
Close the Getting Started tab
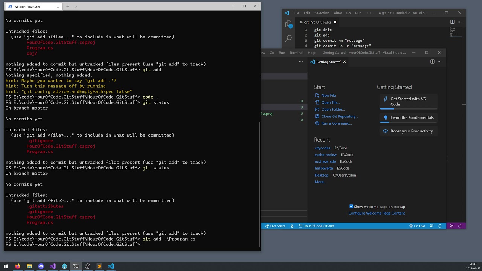click(x=344, y=62)
